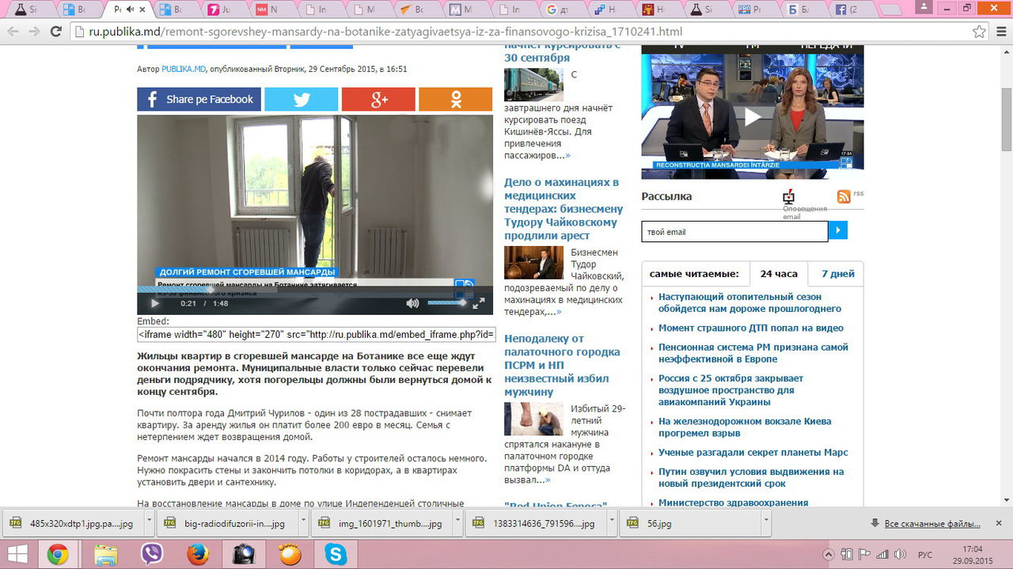Go back with the browser back arrow

13,32
